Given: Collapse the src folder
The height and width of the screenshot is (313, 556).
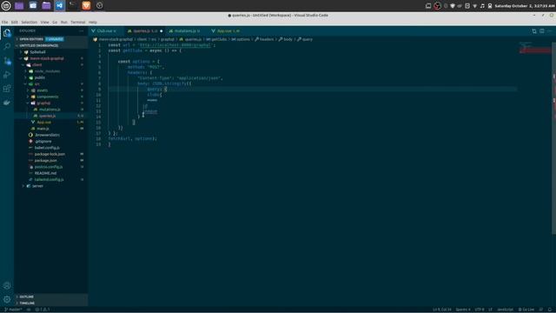Looking at the screenshot, I should (x=50, y=83).
